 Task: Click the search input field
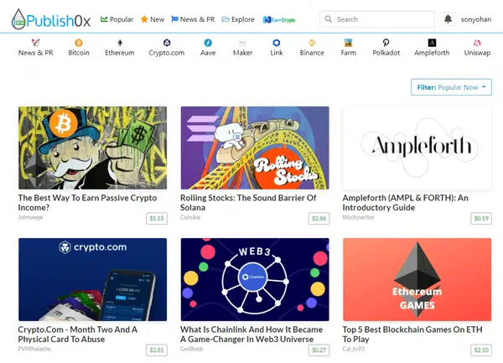[x=377, y=19]
